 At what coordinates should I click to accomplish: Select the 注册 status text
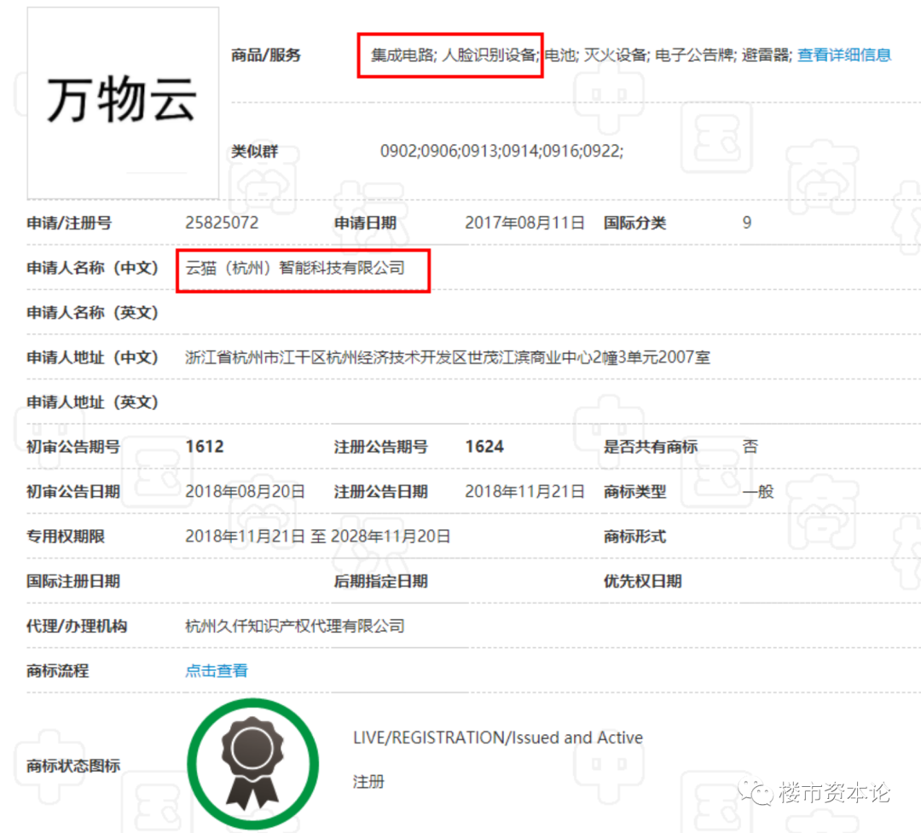[x=368, y=782]
